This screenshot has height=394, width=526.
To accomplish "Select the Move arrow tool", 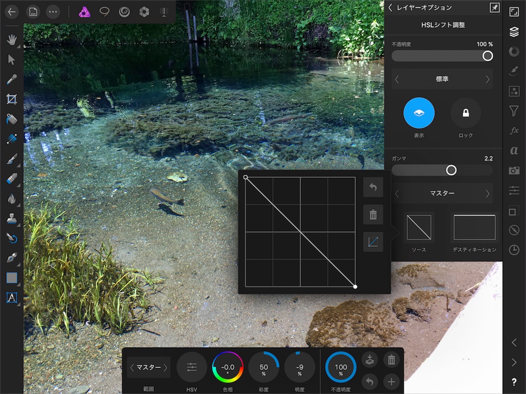I will click(12, 60).
